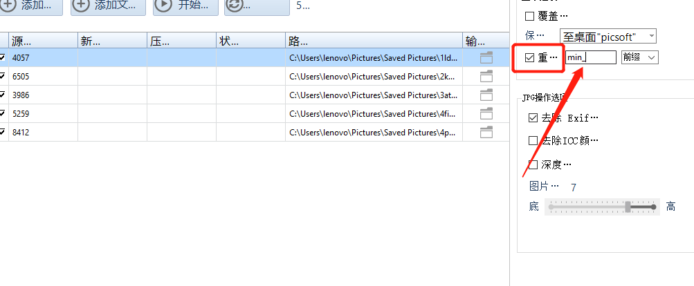Screen dimensions: 694x286
Task: Enable the 去除ICC颜 checkbox
Action: tap(533, 141)
